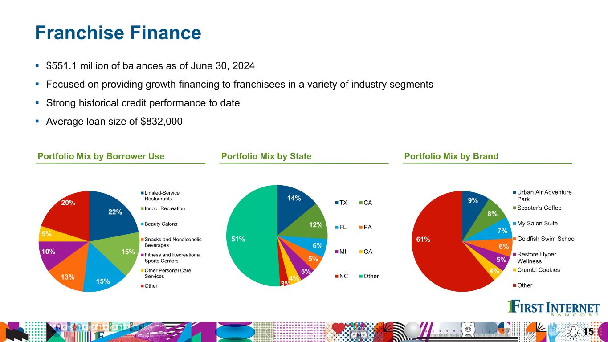Click the Indoor Recreation legend label

coord(166,208)
